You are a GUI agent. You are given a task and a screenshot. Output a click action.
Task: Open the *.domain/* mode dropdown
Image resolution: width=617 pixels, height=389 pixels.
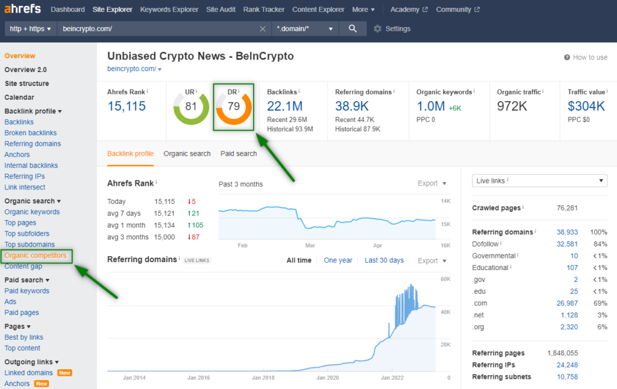(x=304, y=29)
